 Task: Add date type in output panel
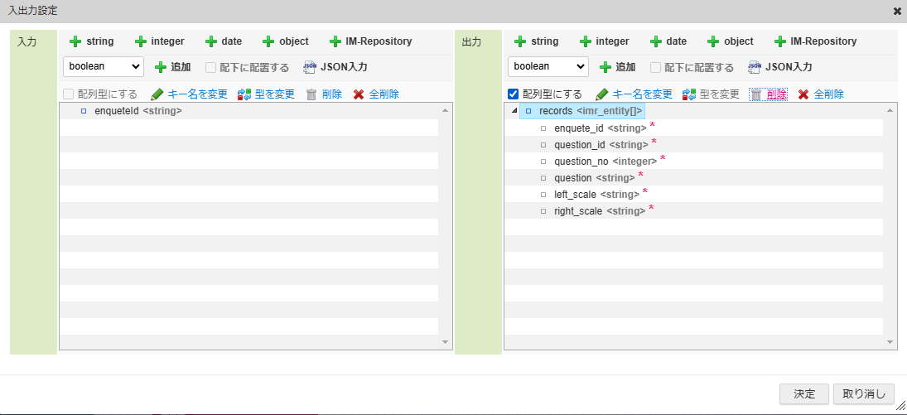pos(668,41)
